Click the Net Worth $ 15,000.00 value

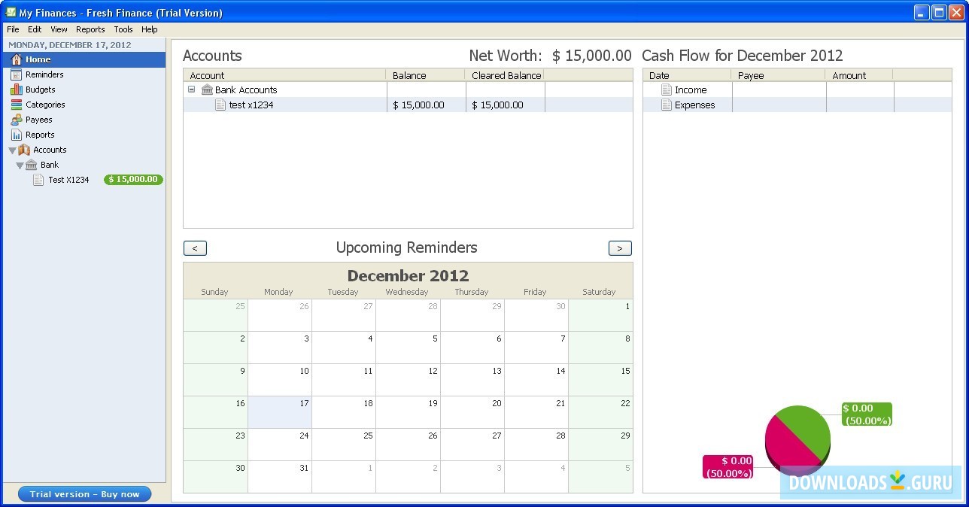[x=592, y=56]
